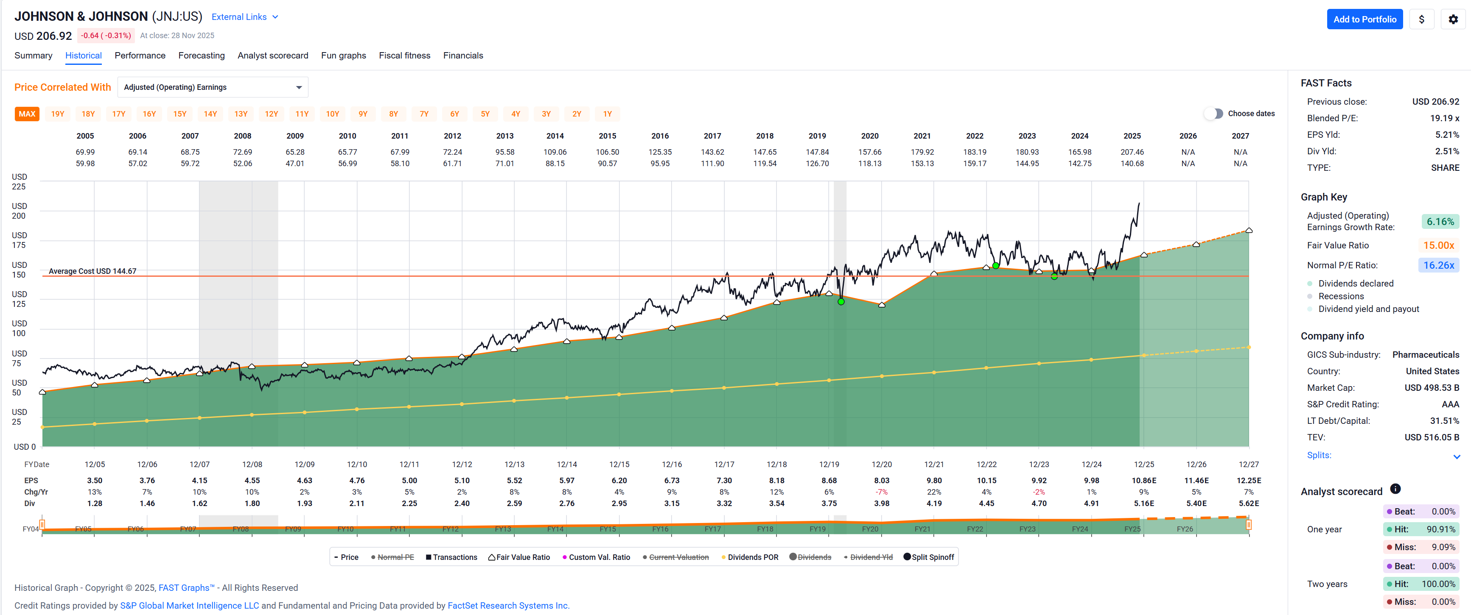Open the Adjusted (Operating) Earnings dropdown

tap(213, 87)
